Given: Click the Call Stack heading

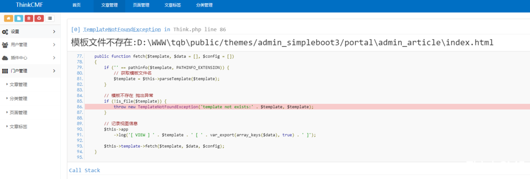Looking at the screenshot, I should click(x=84, y=170).
